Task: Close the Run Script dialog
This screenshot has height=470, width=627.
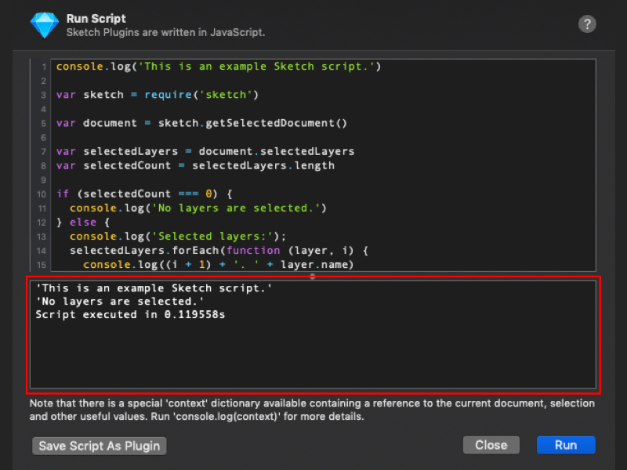Action: pyautogui.click(x=491, y=445)
